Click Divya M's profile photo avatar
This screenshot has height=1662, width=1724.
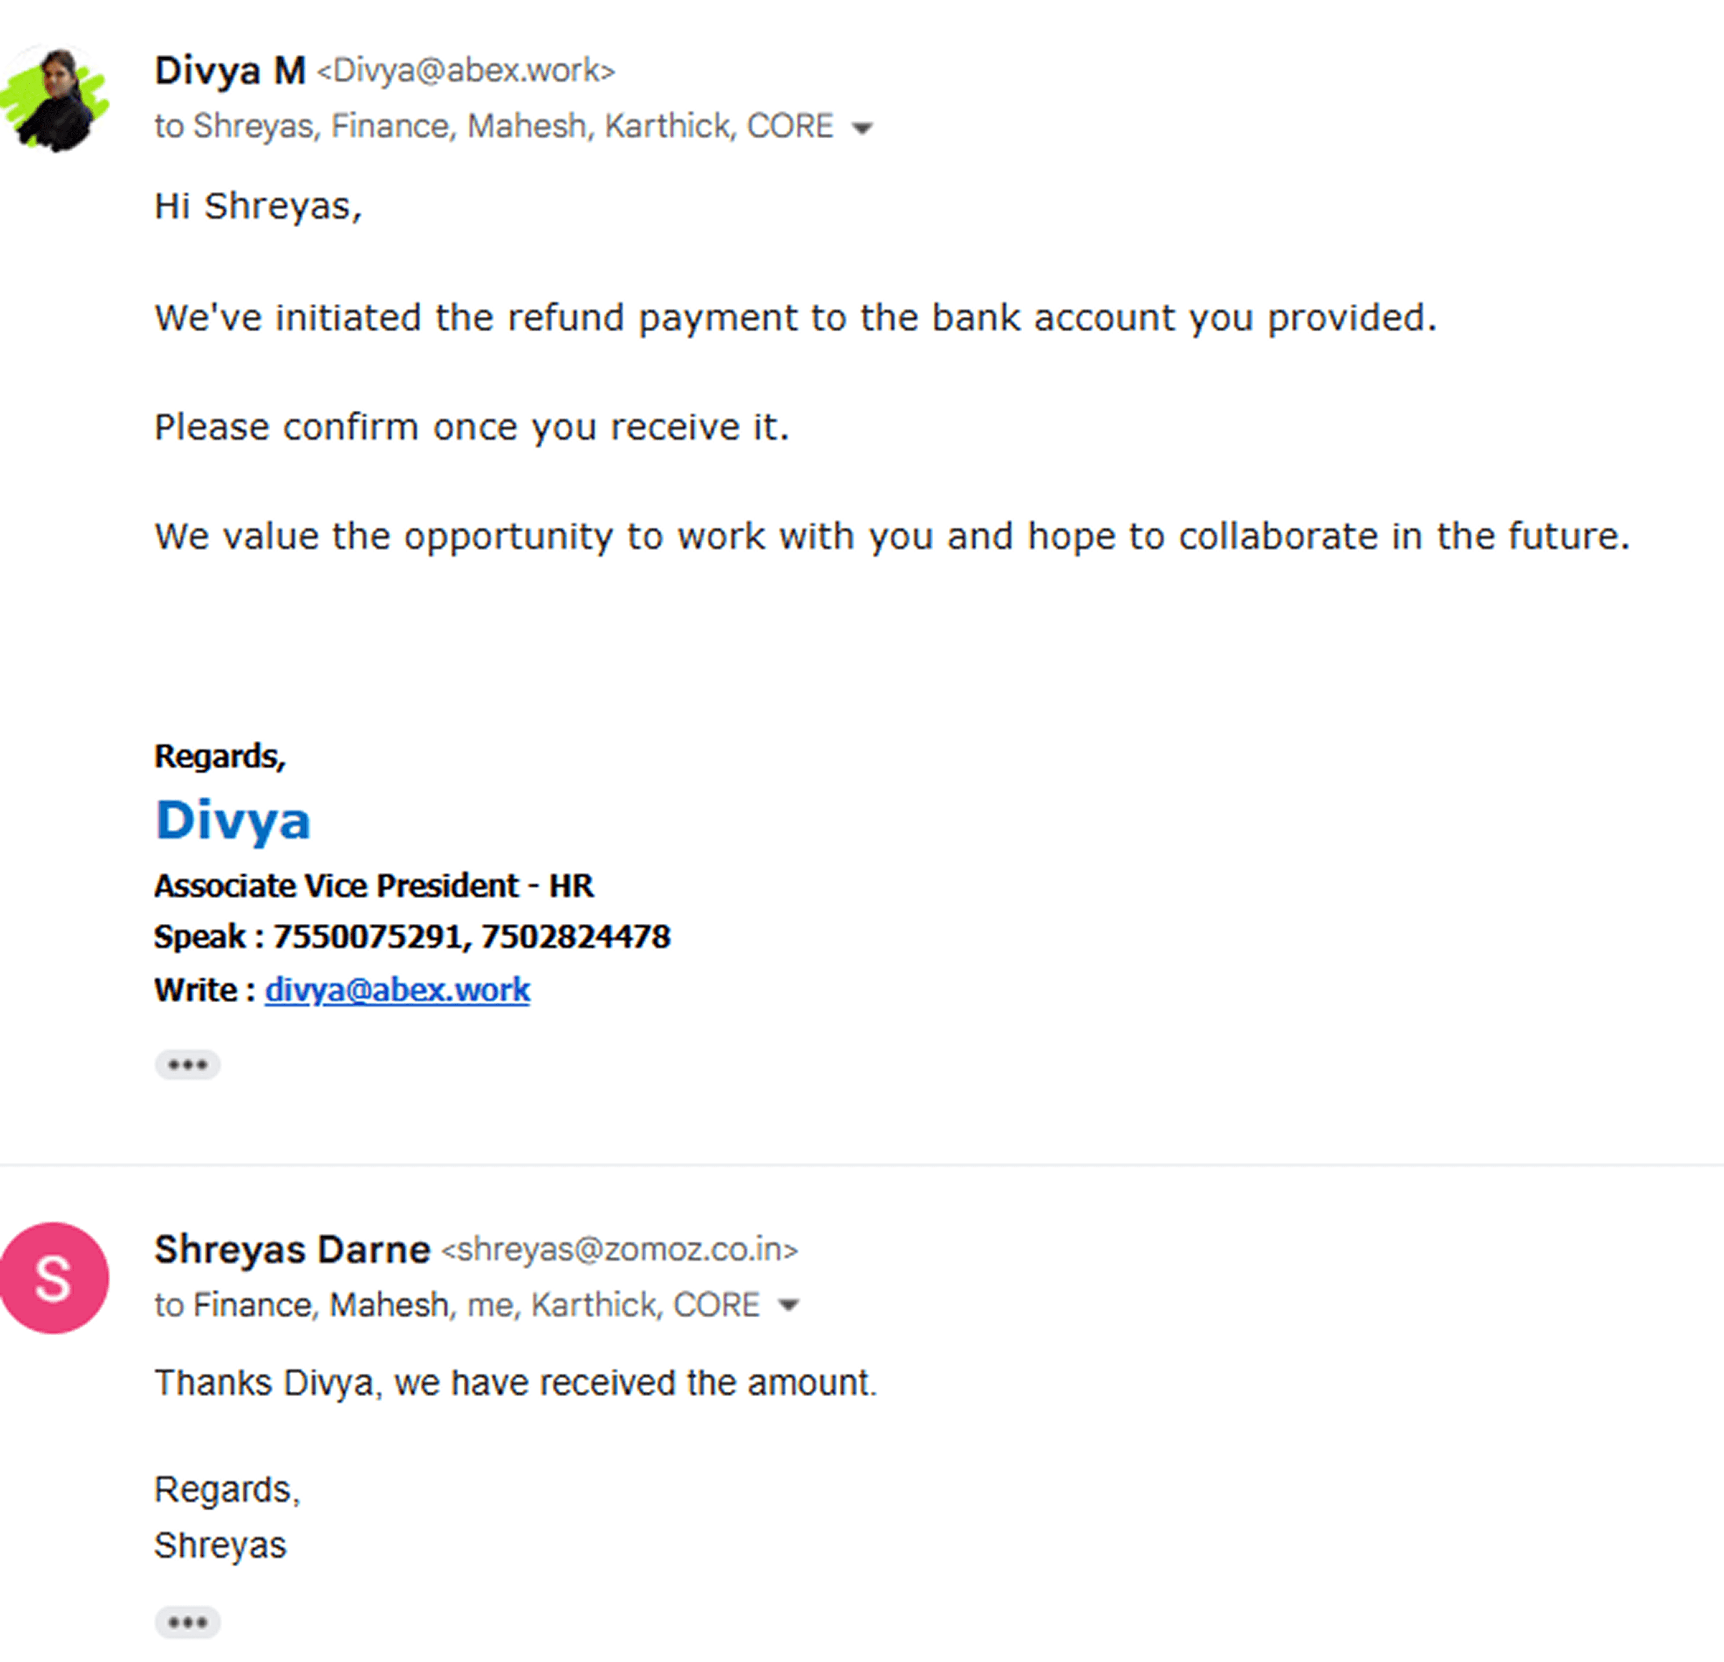pos(54,99)
